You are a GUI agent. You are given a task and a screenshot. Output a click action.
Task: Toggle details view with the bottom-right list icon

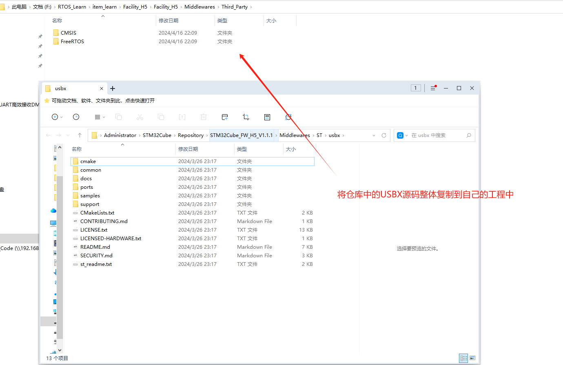coord(463,358)
